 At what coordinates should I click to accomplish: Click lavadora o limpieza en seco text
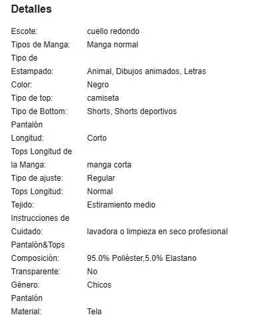[x=137, y=232]
